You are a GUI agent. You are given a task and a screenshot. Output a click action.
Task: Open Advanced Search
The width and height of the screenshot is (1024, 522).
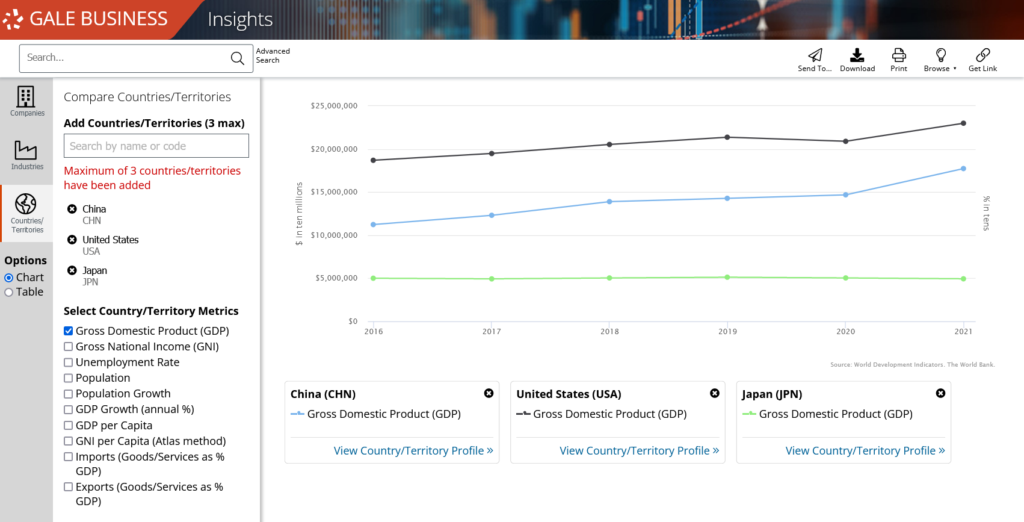(x=273, y=55)
